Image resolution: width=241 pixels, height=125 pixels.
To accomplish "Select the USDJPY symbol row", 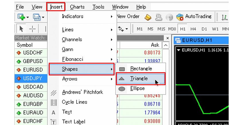I will 31,79.
